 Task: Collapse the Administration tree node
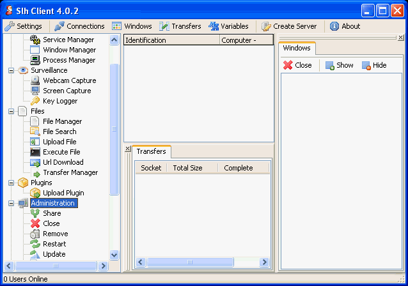pyautogui.click(x=11, y=203)
